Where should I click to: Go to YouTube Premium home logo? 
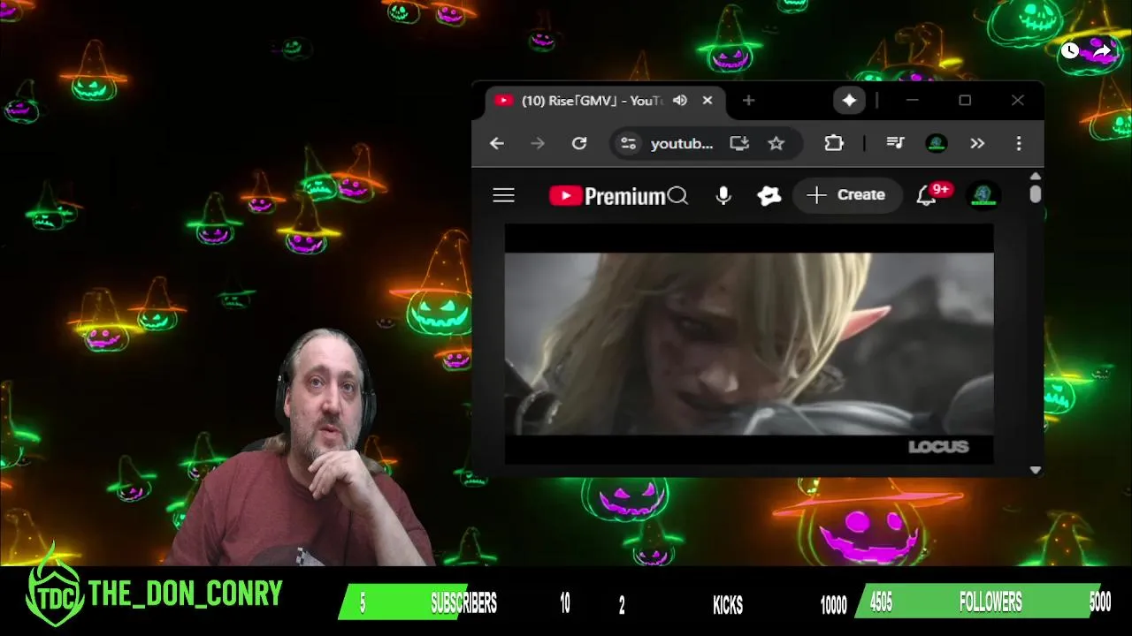pyautogui.click(x=607, y=196)
